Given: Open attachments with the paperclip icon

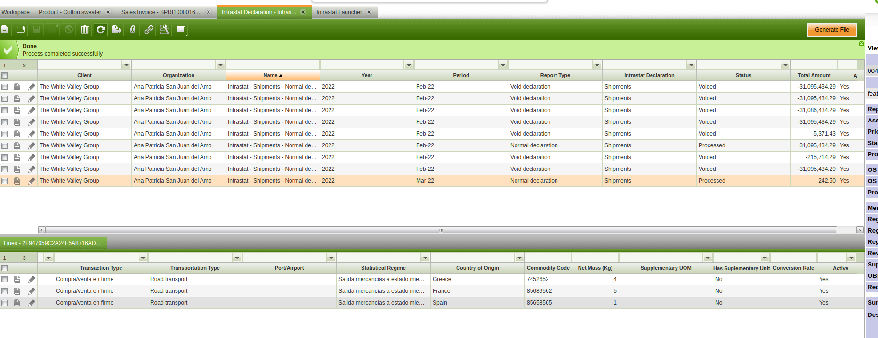Looking at the screenshot, I should [133, 30].
